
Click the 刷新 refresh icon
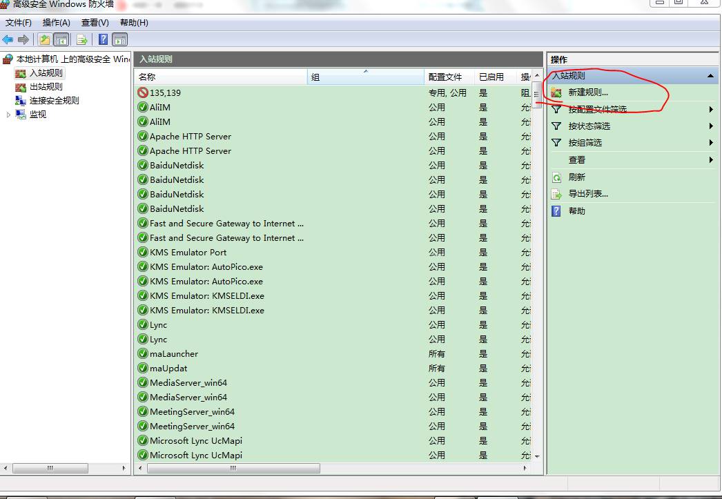pyautogui.click(x=556, y=177)
